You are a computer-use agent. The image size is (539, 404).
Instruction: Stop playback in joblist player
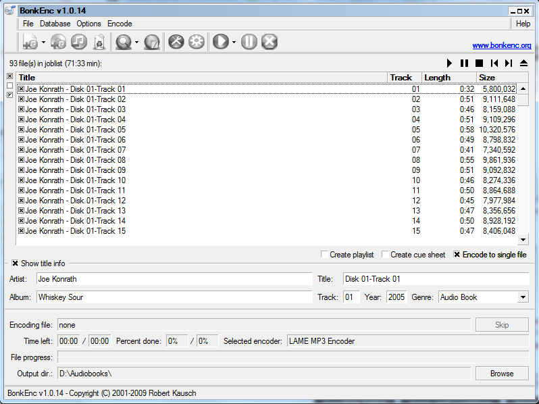[479, 64]
